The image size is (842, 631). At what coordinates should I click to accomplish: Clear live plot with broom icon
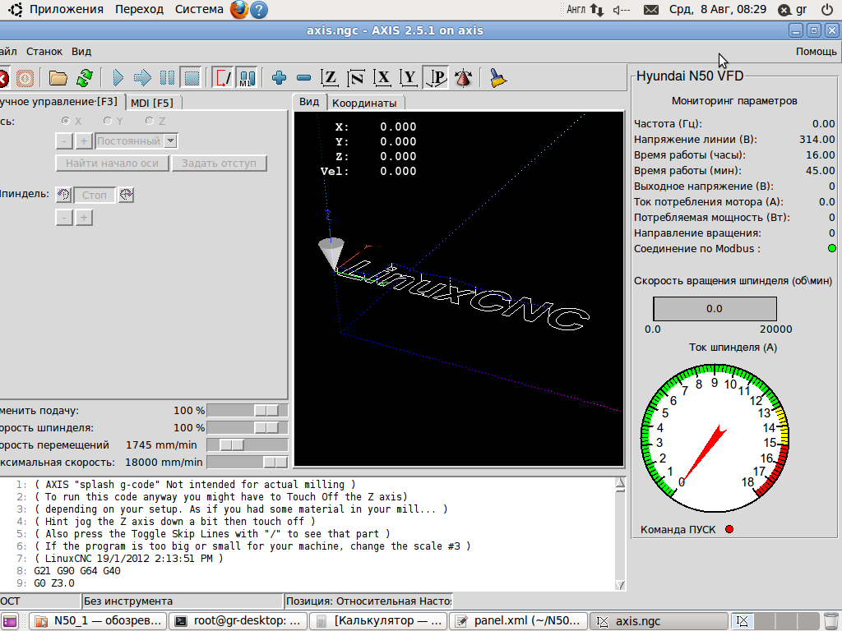497,78
